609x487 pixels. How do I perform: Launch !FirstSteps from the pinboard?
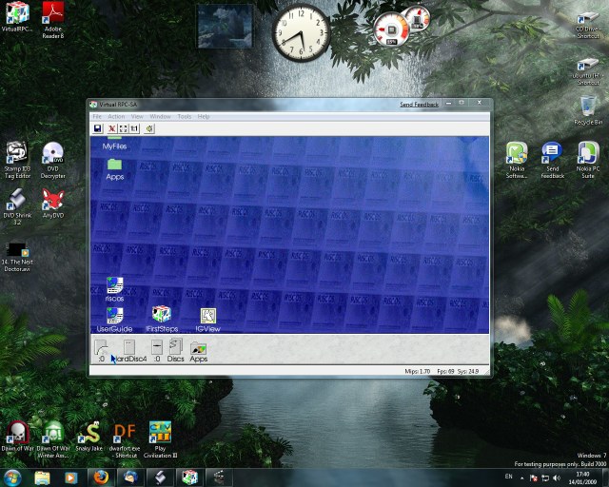(x=162, y=318)
